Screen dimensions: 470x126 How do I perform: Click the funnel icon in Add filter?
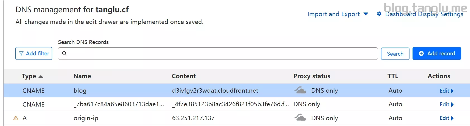click(x=21, y=53)
